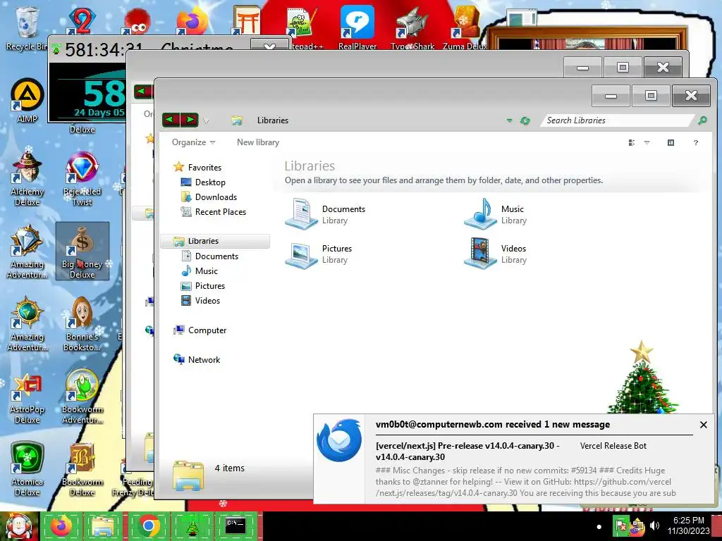Open AstroPop Deluxe desktop shortcut
722x541 pixels.
[x=27, y=399]
